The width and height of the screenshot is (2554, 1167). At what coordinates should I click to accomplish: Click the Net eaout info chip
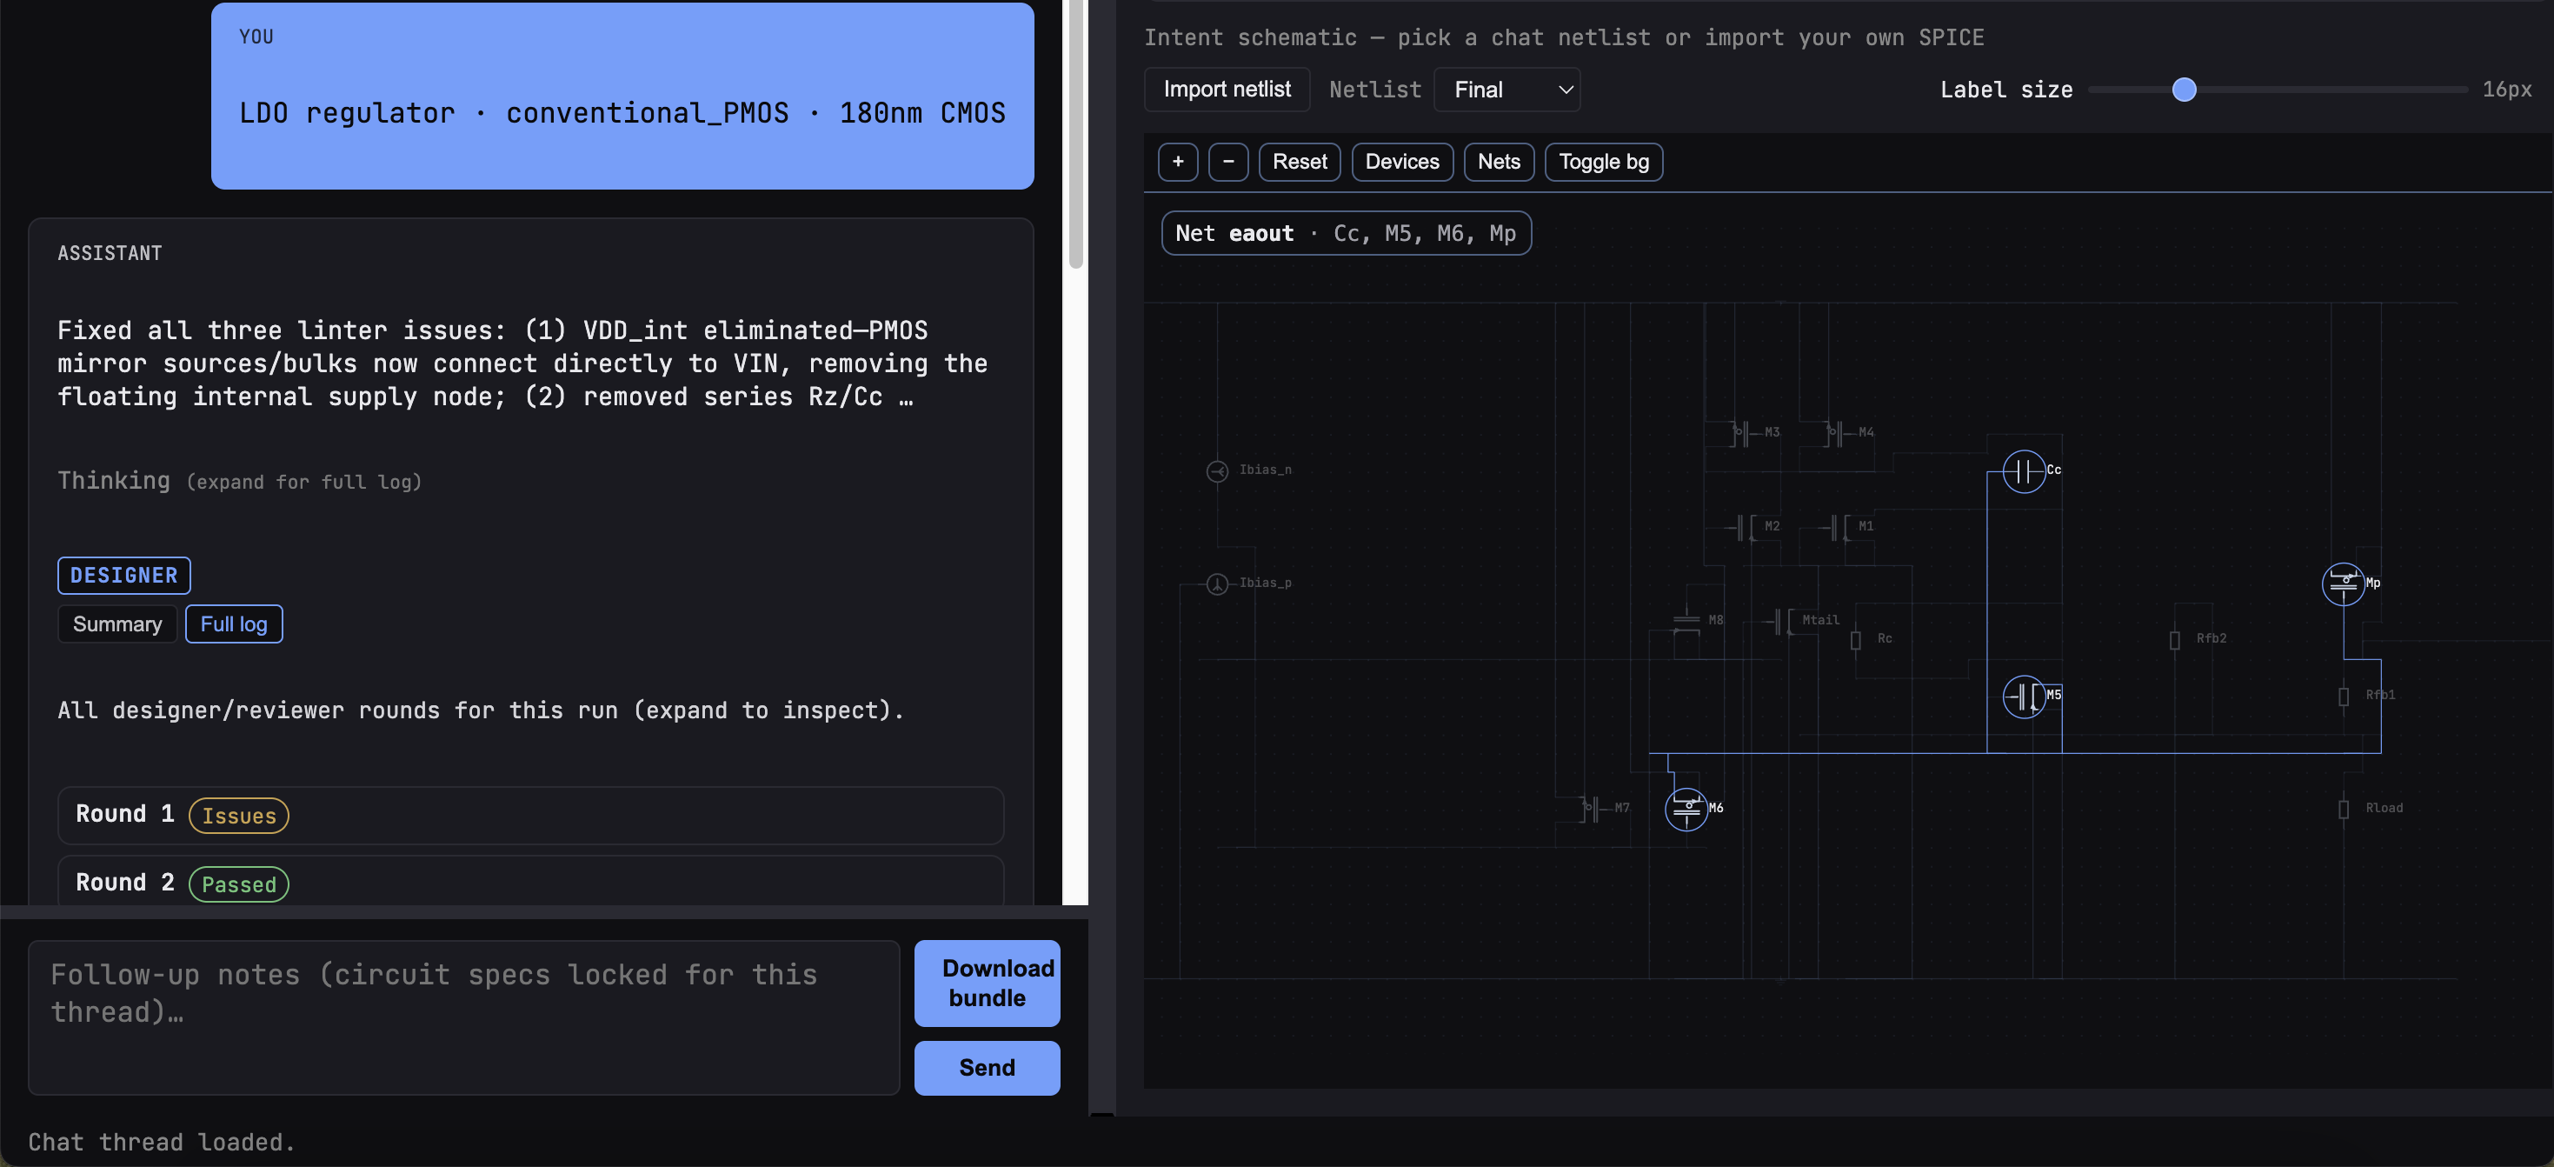click(x=1346, y=234)
